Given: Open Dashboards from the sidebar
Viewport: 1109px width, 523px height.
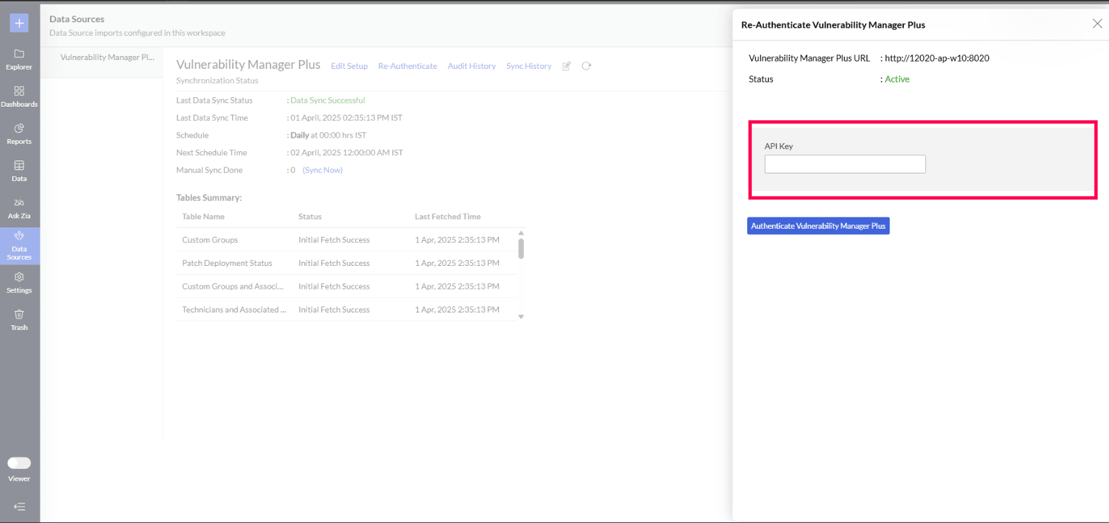Looking at the screenshot, I should 19,97.
